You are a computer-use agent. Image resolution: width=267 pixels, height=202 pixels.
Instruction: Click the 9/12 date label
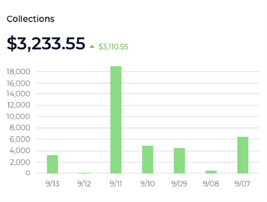coord(84,184)
